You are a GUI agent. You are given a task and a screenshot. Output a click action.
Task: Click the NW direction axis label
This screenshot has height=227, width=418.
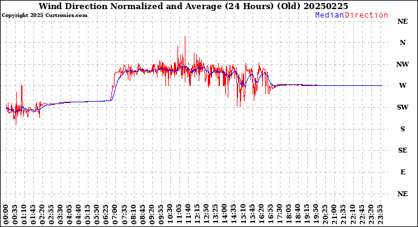click(x=402, y=64)
